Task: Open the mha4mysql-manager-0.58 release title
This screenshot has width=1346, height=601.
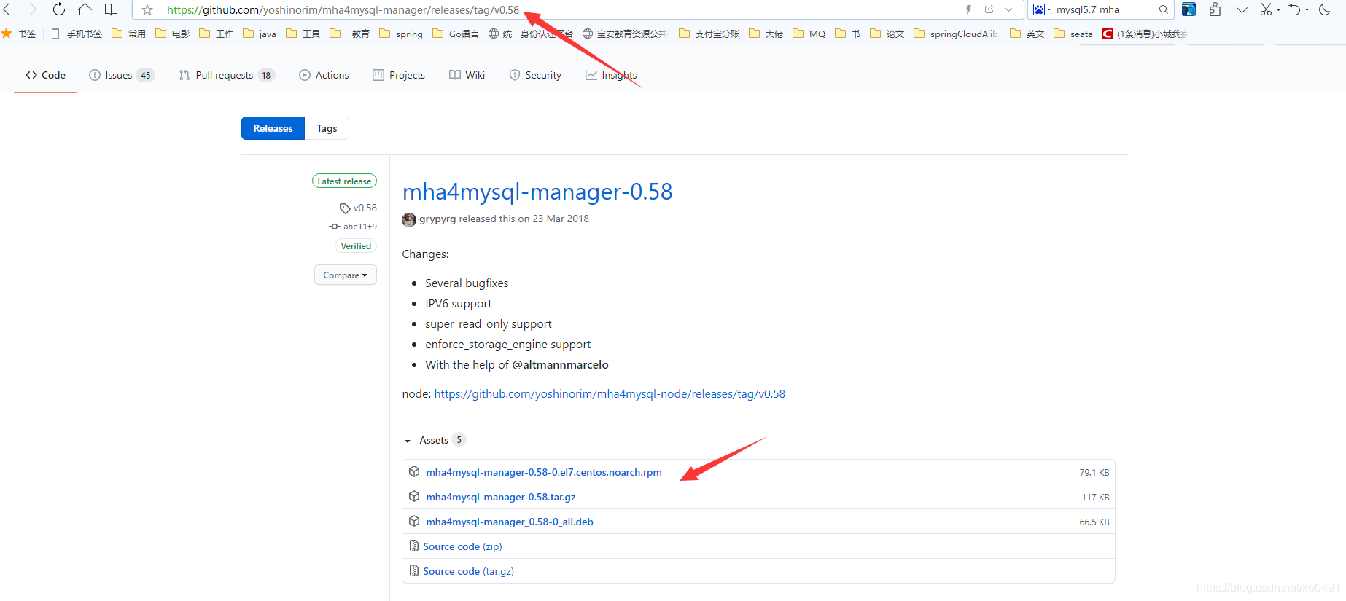Action: [537, 192]
